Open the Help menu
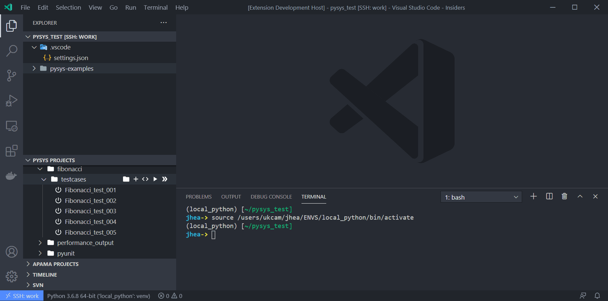608x301 pixels. coord(182,7)
